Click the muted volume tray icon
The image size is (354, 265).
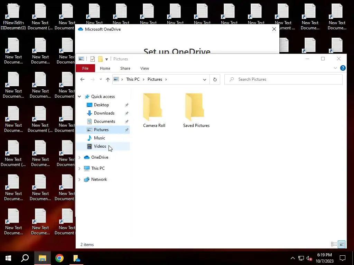(309, 258)
